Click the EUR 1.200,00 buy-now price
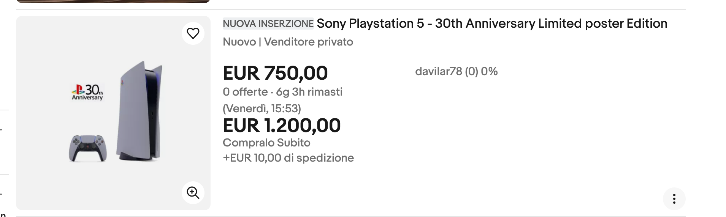Viewport: 726px width, 217px height. pos(282,126)
